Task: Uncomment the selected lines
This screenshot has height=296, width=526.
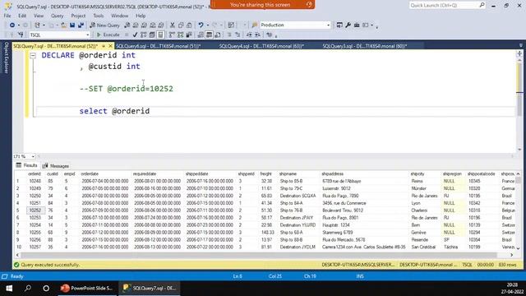Action: [238, 35]
